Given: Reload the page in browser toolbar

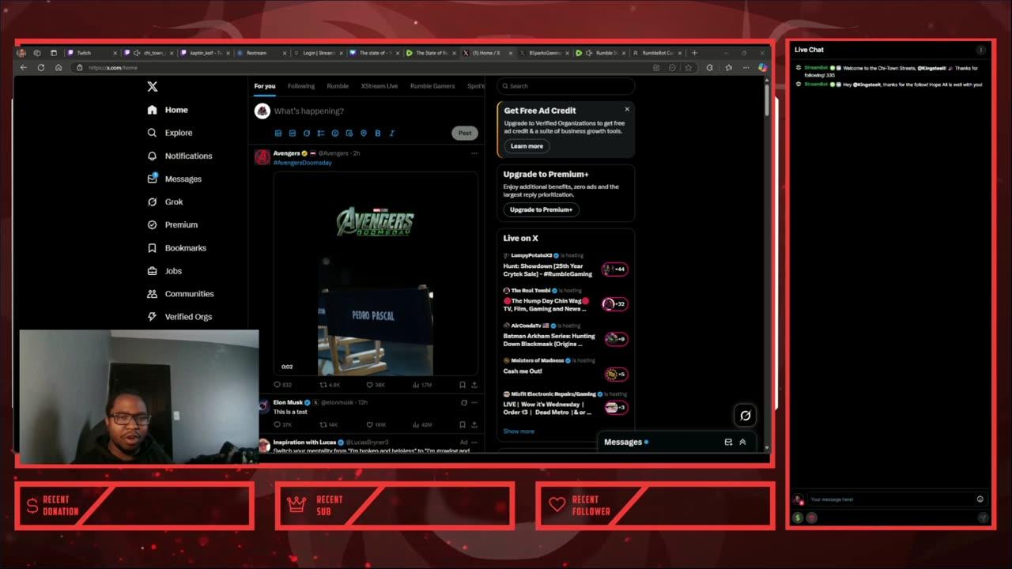Looking at the screenshot, I should 41,67.
